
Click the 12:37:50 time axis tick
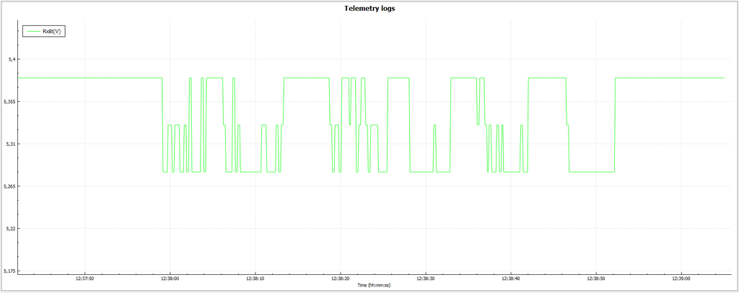[84, 278]
